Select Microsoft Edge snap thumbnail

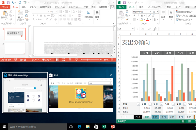coord(25,93)
